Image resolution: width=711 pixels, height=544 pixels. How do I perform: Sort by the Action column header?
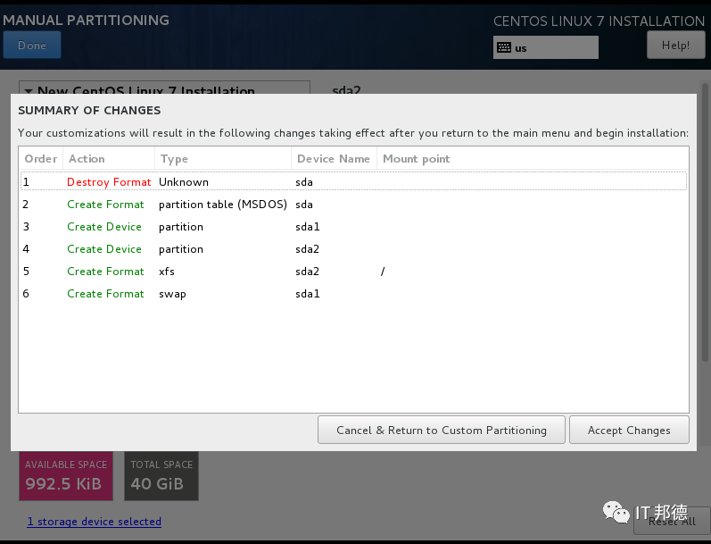pyautogui.click(x=109, y=158)
